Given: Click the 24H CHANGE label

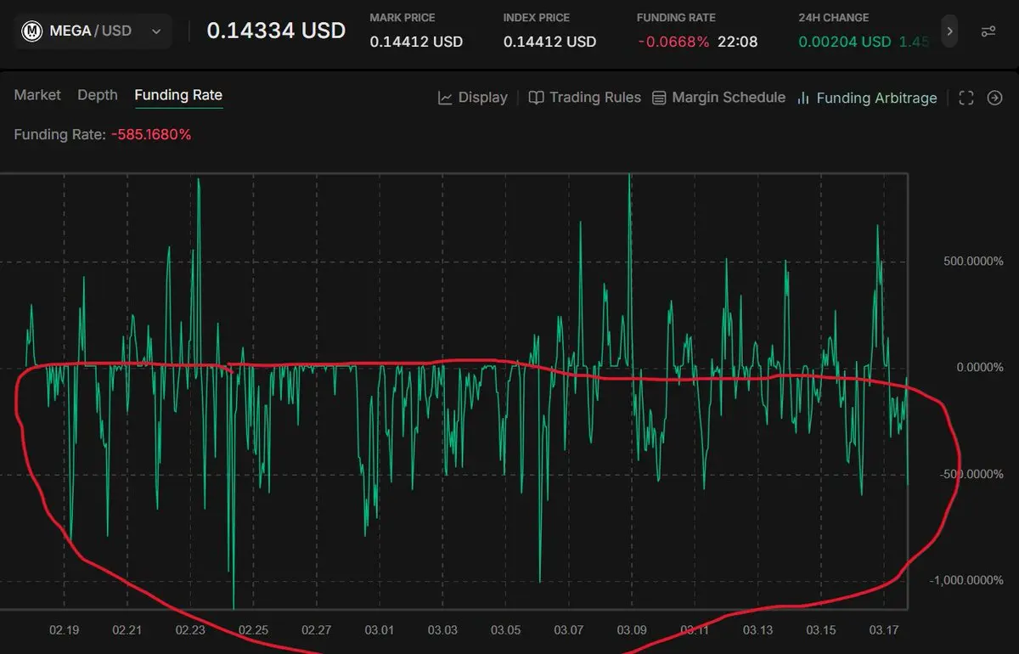Looking at the screenshot, I should click(x=834, y=18).
